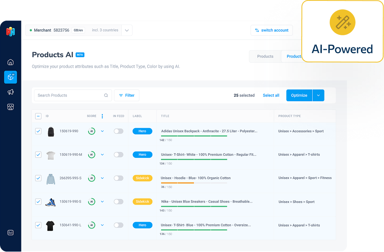Click the switch account button
This screenshot has height=252, width=384.
[272, 30]
